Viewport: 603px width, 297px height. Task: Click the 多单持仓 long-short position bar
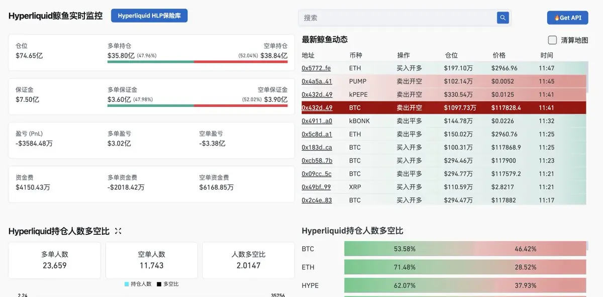point(197,62)
